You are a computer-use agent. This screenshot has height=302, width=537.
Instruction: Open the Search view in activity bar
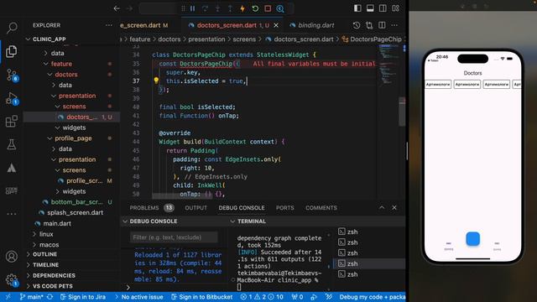pyautogui.click(x=12, y=28)
